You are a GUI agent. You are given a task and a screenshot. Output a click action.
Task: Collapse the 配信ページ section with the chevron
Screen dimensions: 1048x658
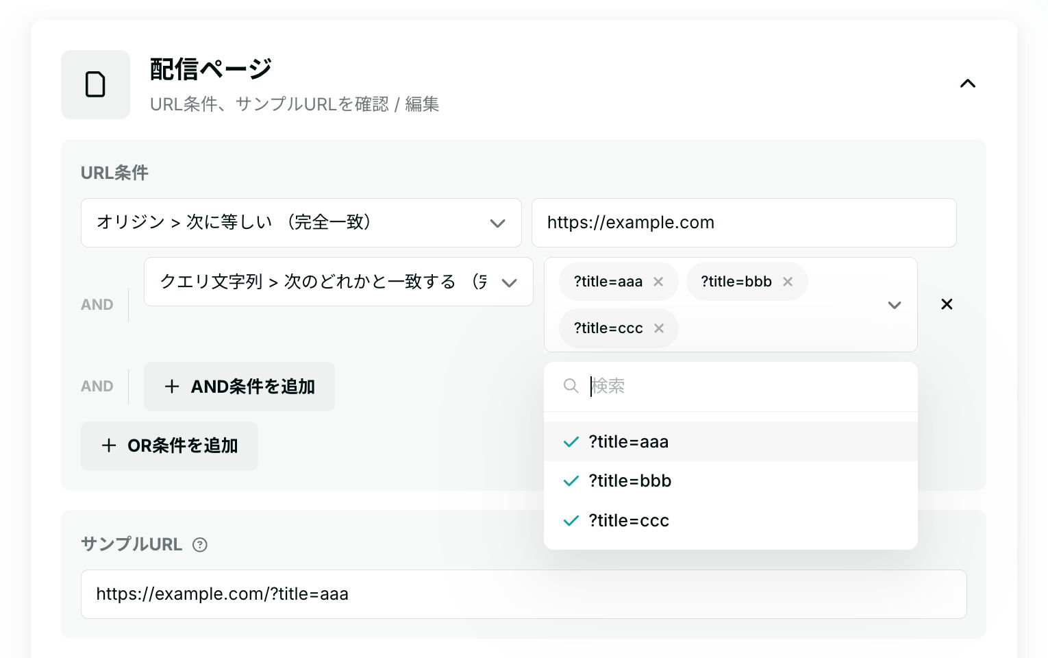pyautogui.click(x=967, y=83)
